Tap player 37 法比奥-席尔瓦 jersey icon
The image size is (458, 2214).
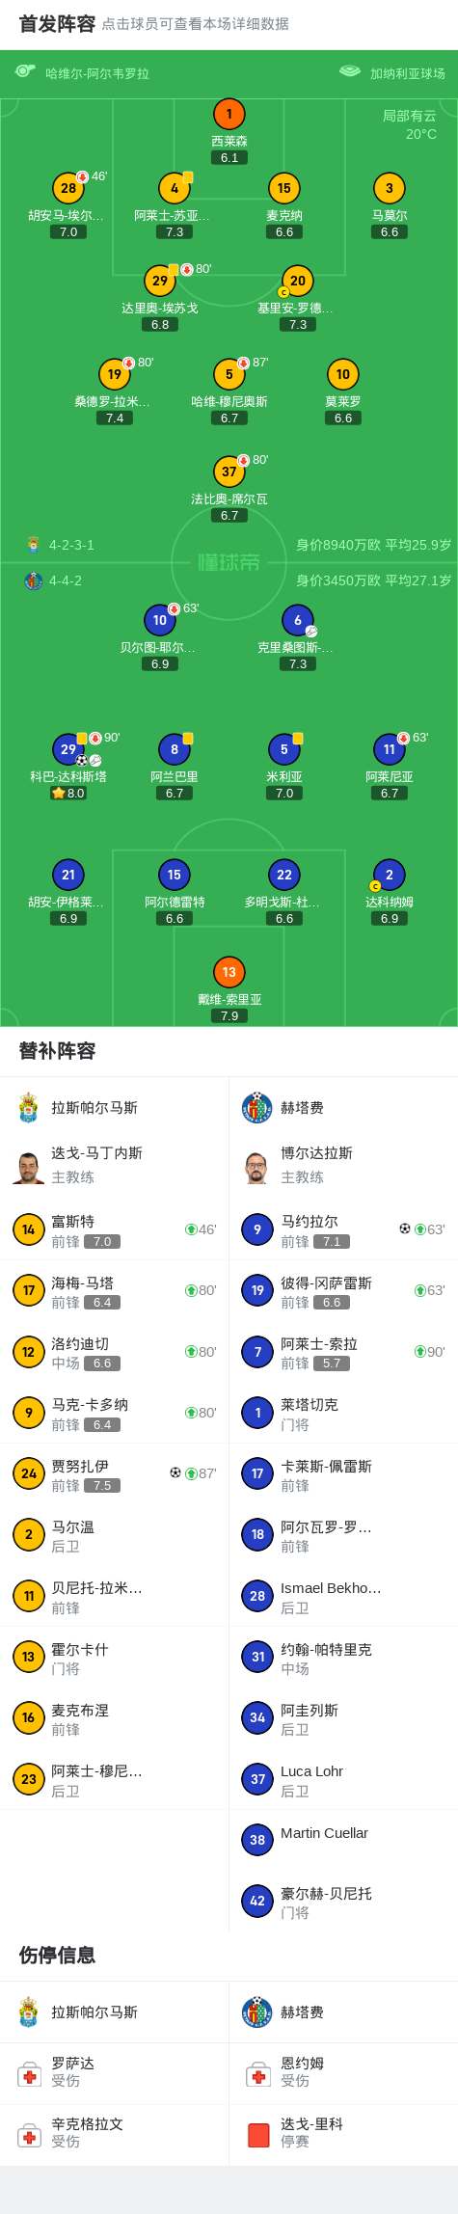click(229, 472)
